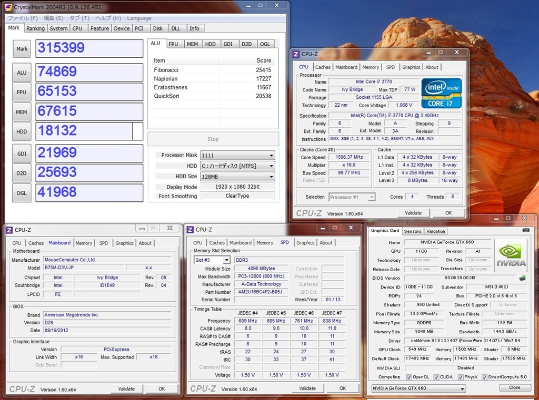Click the BIOS save chip icon in GPU-Z
This screenshot has width=539, height=400.
click(523, 278)
